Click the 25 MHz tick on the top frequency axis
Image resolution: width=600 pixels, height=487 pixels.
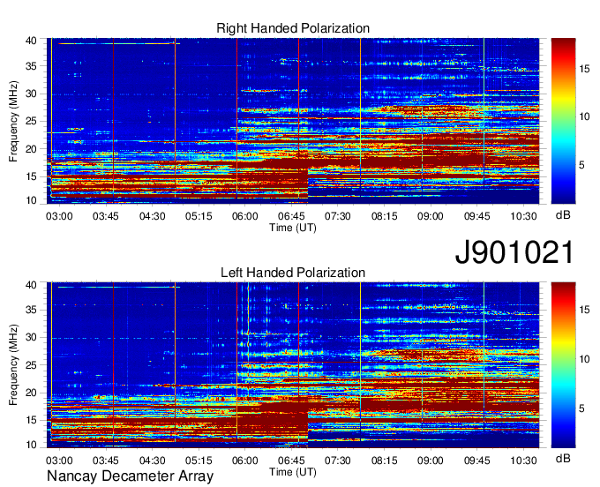click(31, 121)
